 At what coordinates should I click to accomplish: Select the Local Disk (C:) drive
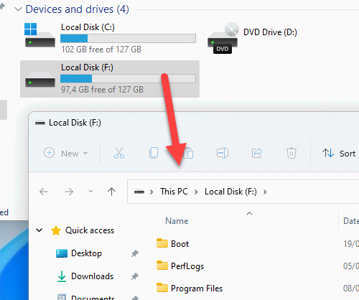[110, 38]
